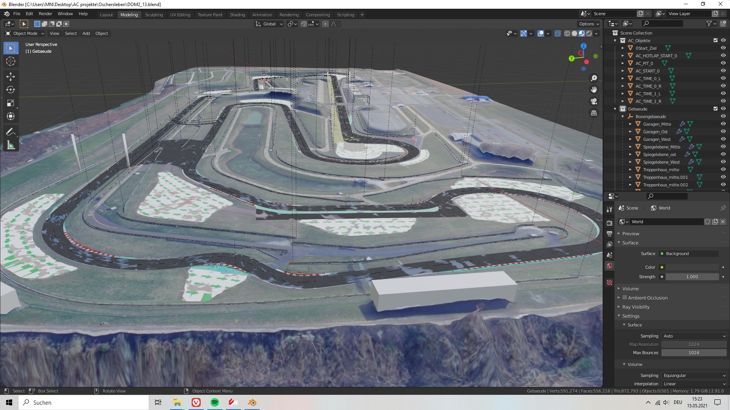Select the 3D Cursor tool

pyautogui.click(x=11, y=61)
